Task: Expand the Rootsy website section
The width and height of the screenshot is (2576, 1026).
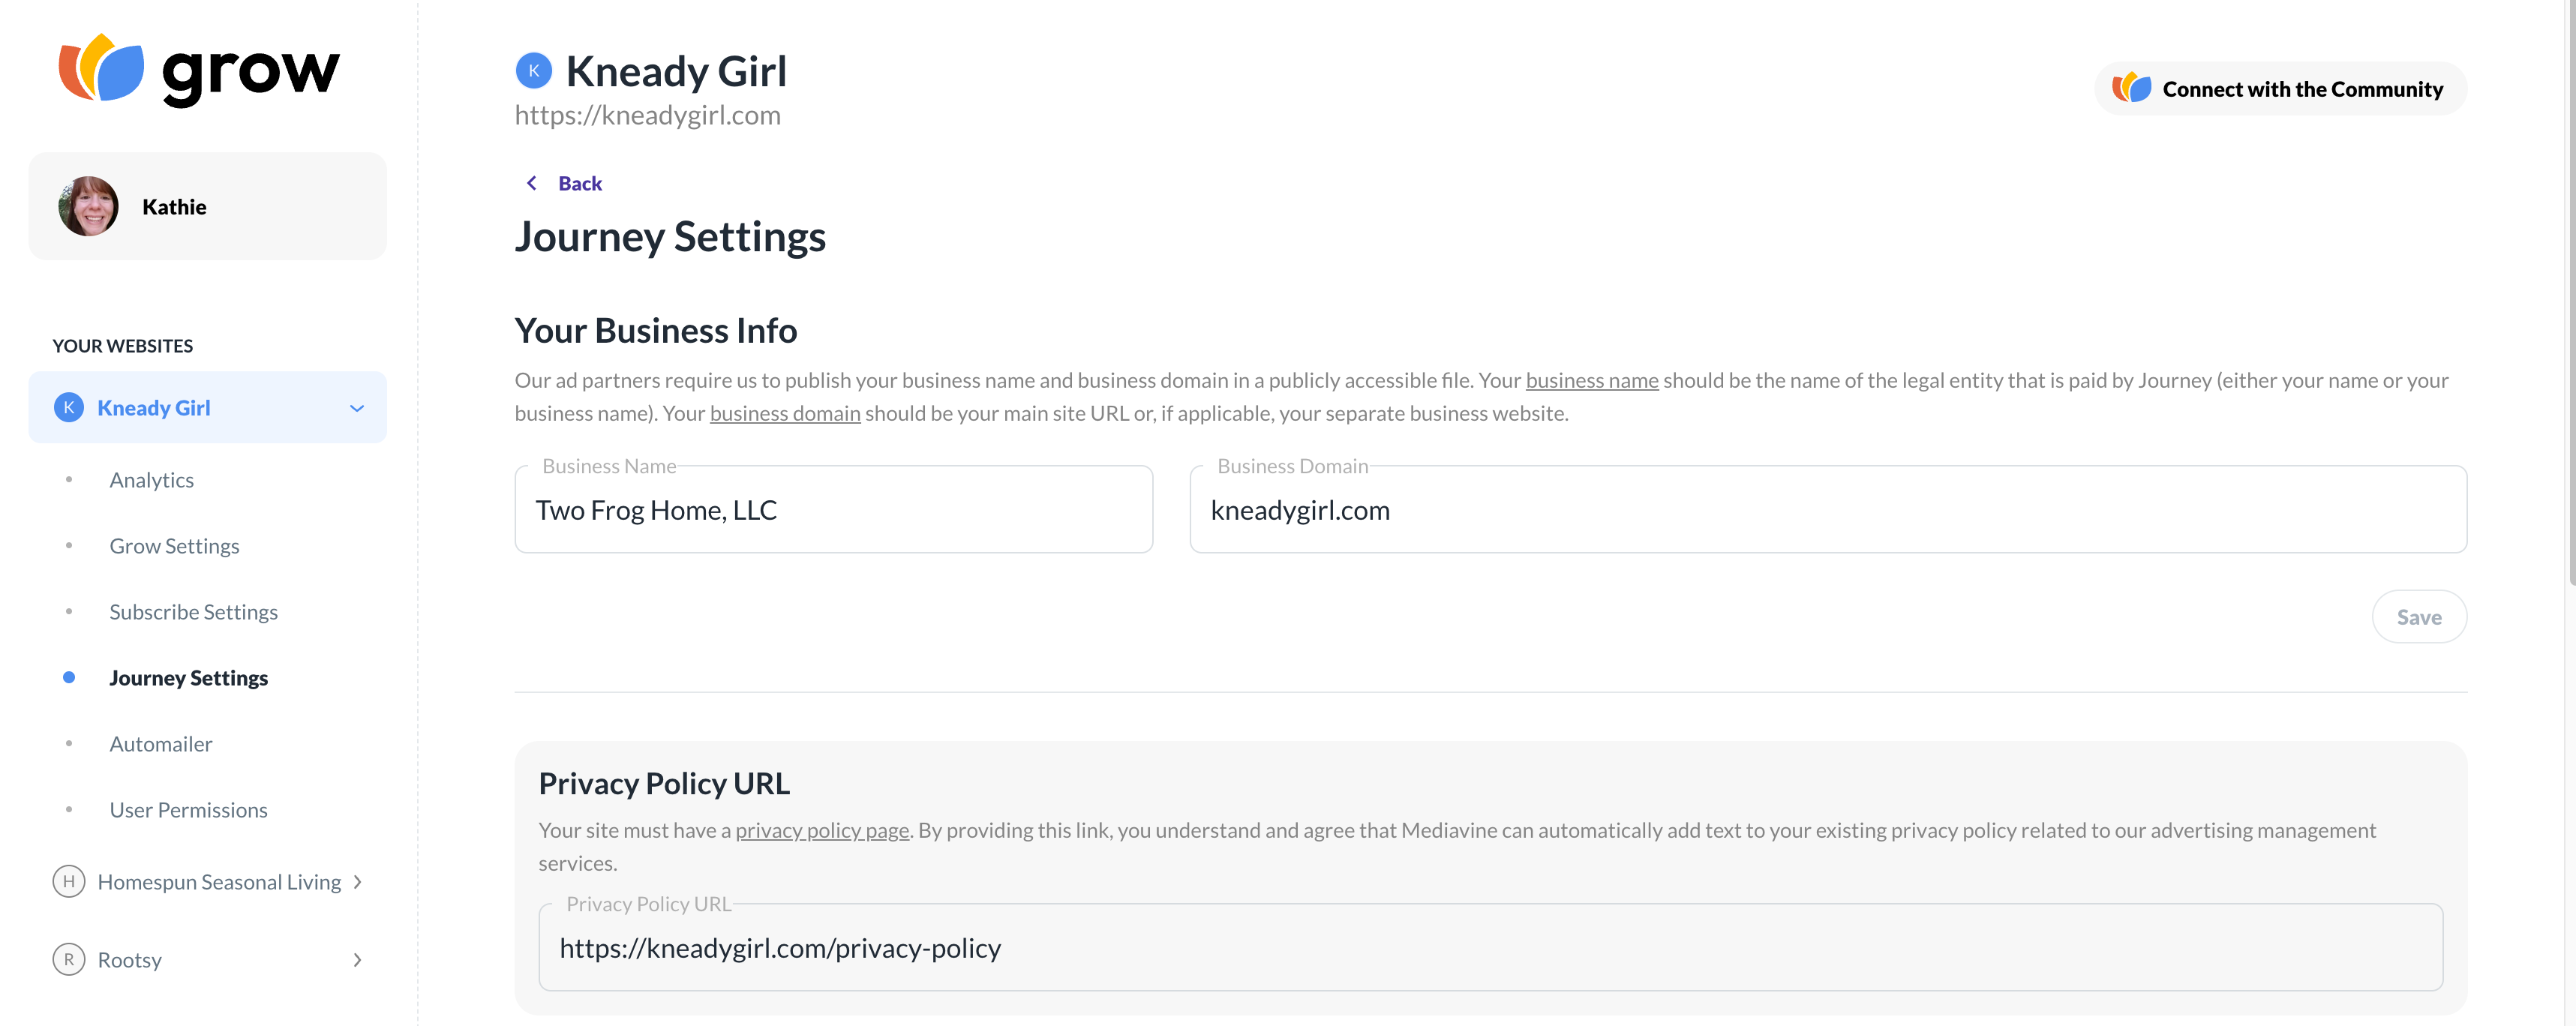Action: click(x=357, y=960)
